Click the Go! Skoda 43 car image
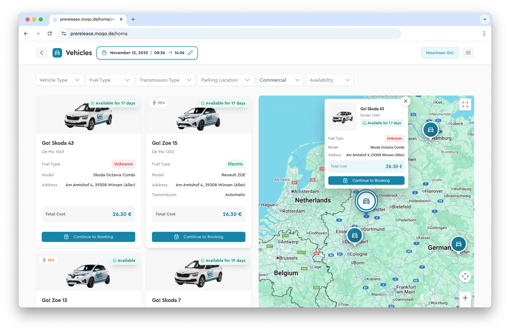510x332 pixels. tap(89, 116)
